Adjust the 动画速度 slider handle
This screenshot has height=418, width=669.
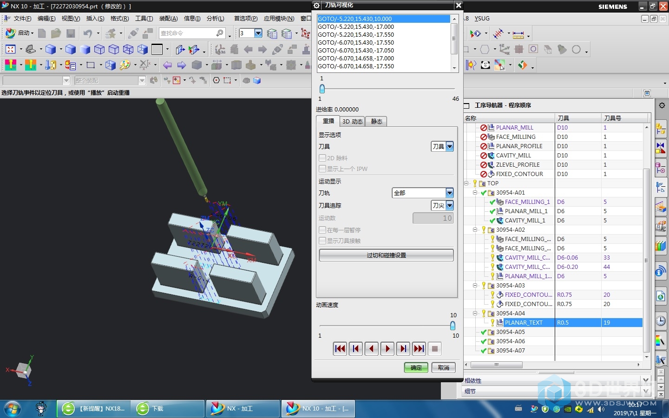[x=453, y=326]
